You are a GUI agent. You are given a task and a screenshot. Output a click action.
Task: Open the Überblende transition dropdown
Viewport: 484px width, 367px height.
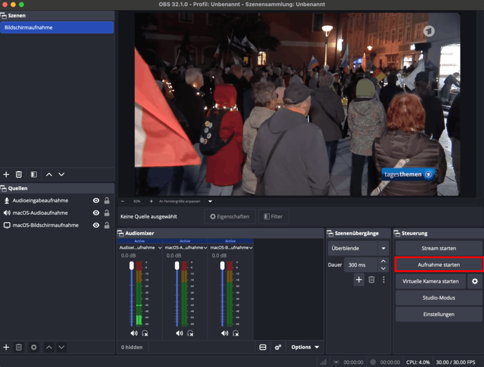click(358, 248)
